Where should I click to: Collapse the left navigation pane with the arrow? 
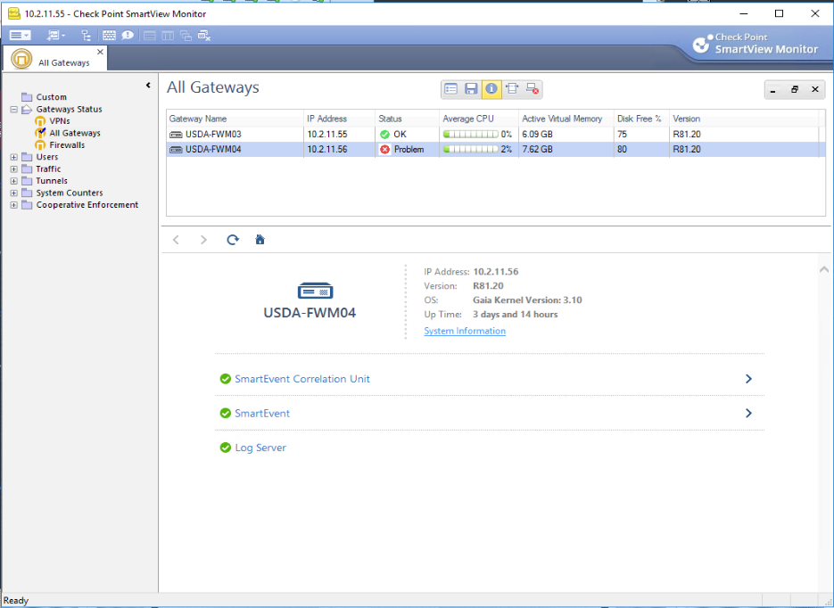click(x=148, y=86)
